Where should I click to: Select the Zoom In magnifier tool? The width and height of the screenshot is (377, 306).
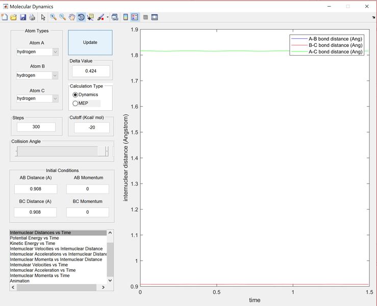53,17
